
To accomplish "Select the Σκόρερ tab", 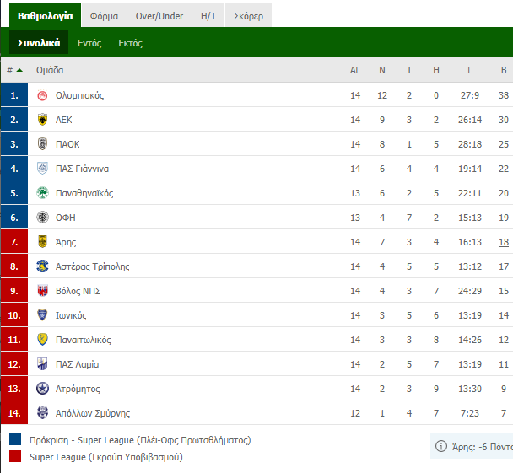I will [248, 15].
